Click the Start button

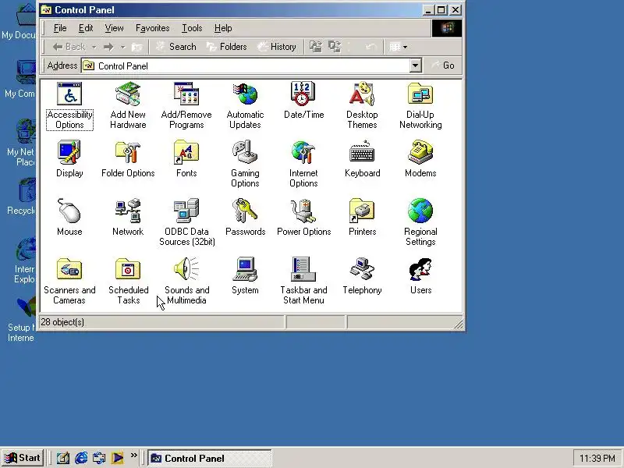click(x=23, y=458)
